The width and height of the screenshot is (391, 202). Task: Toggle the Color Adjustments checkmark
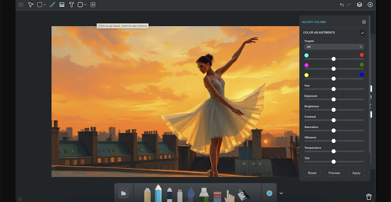(363, 32)
